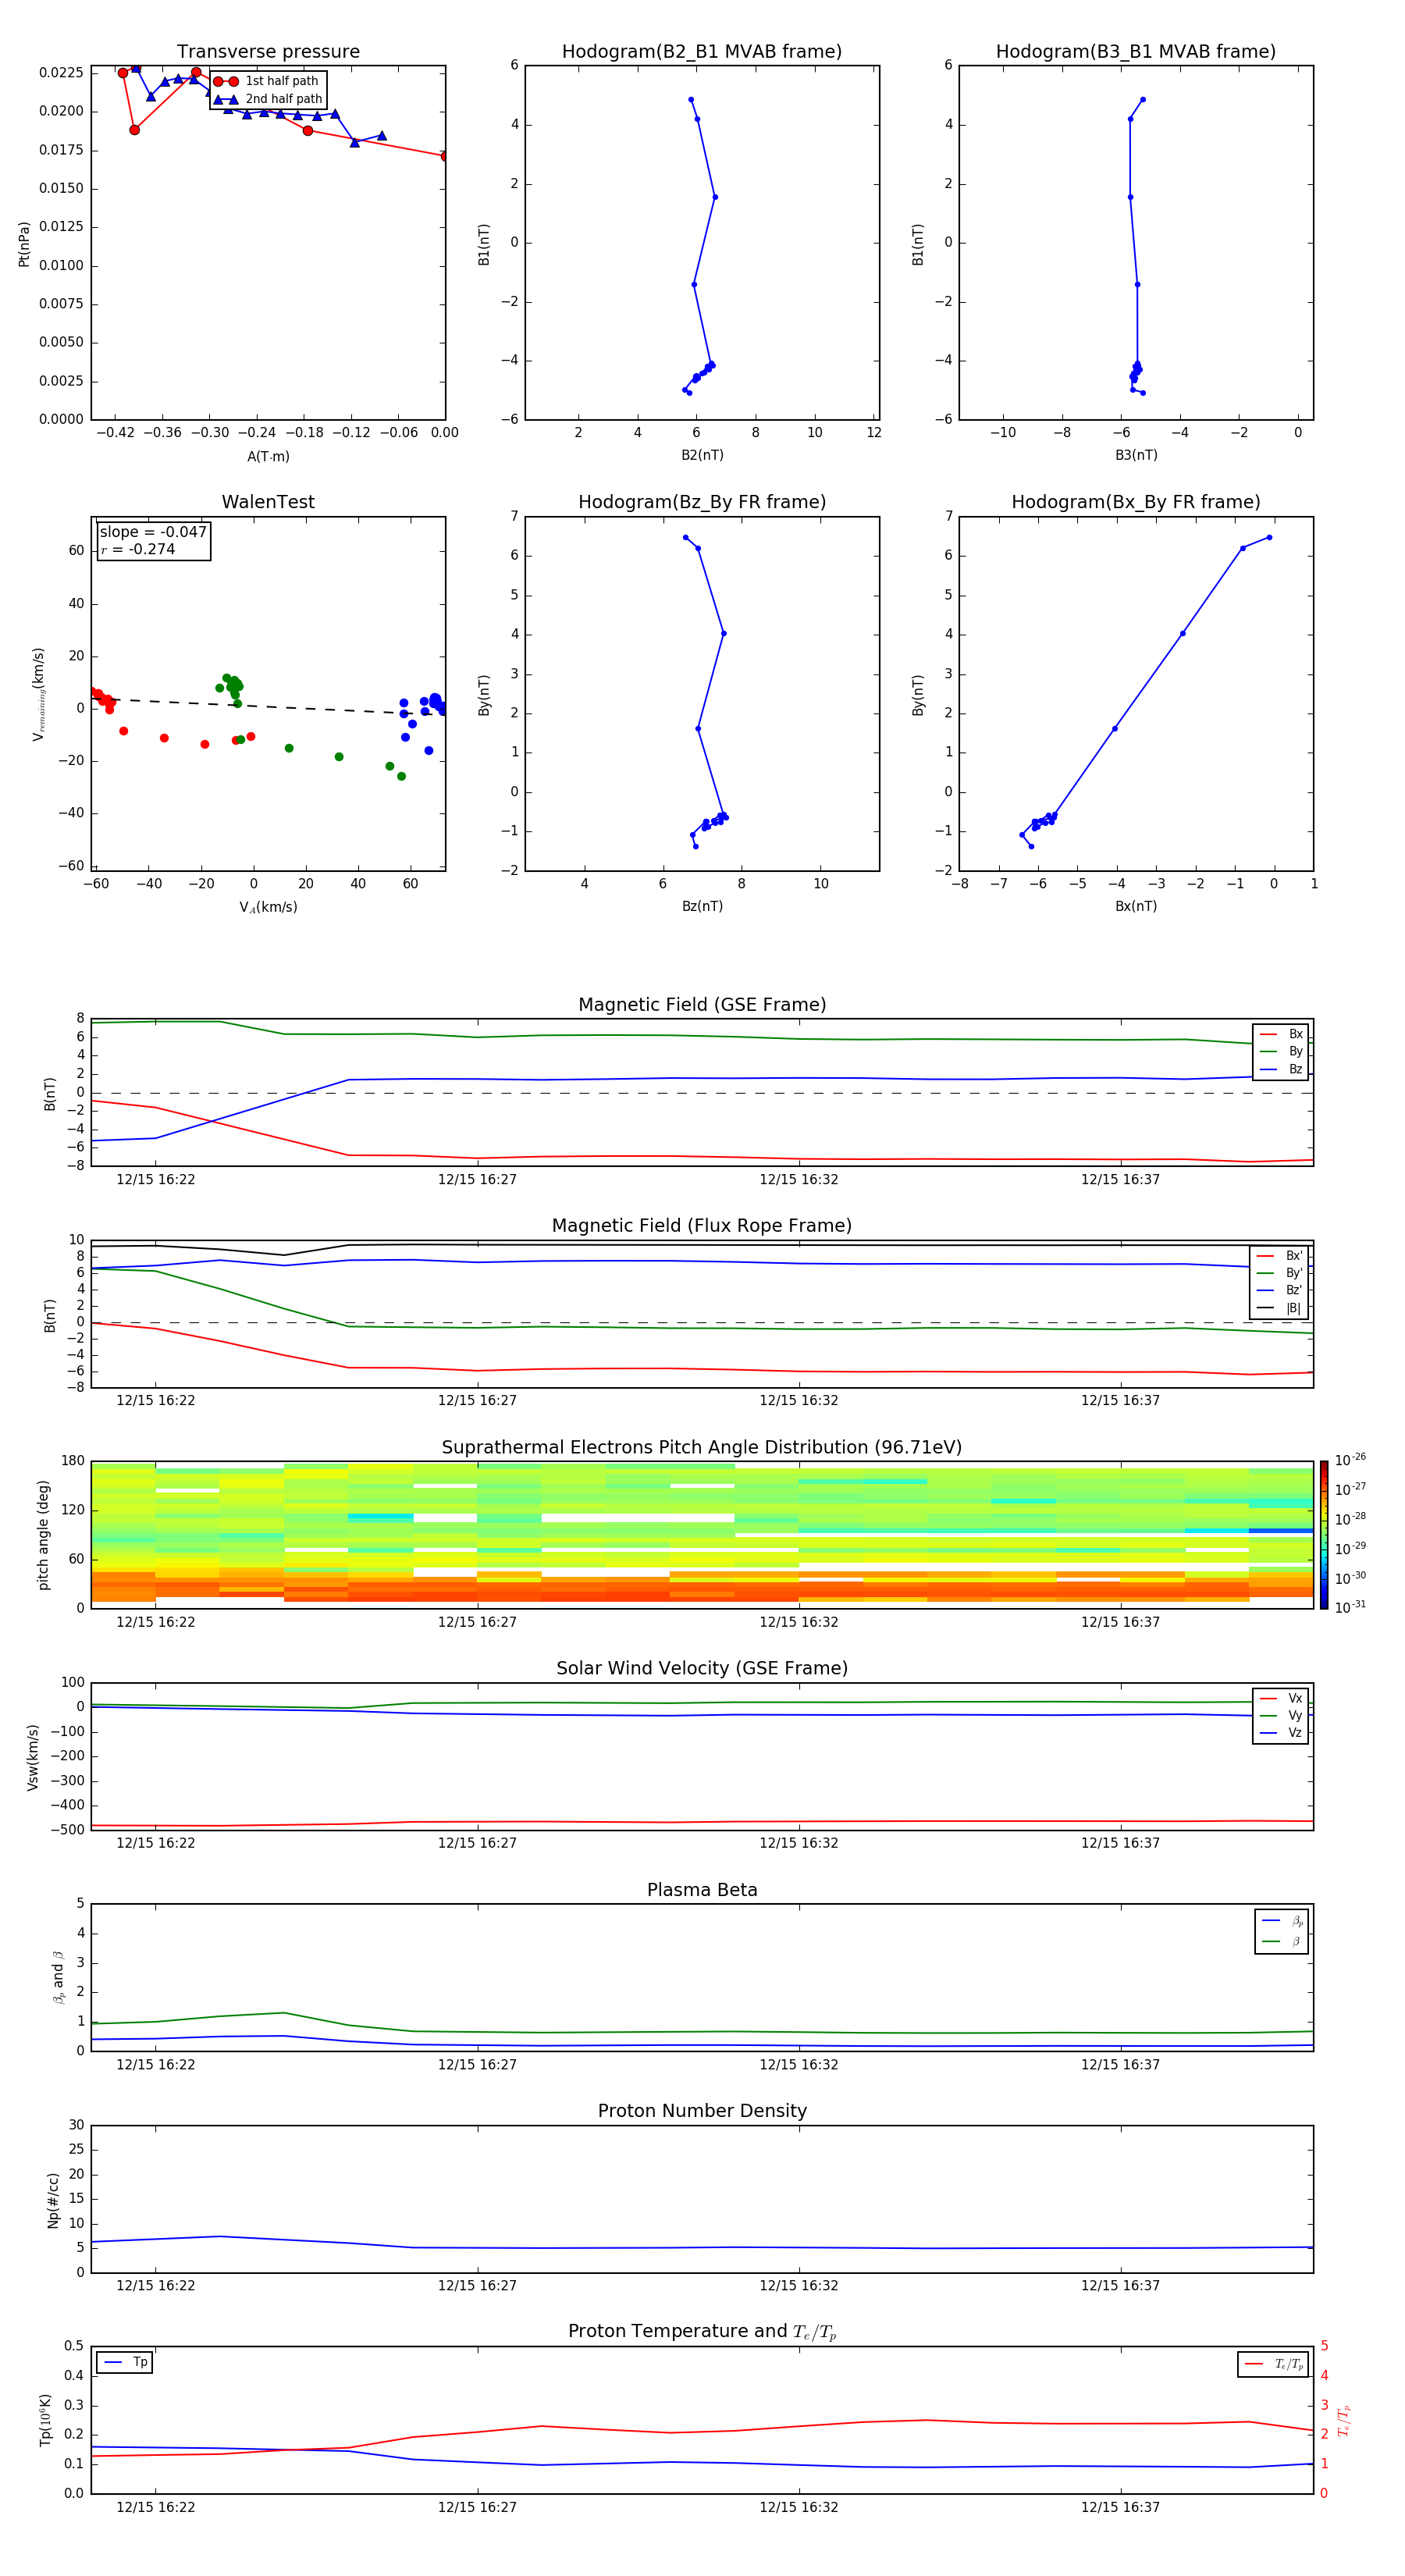1405x2576 pixels.
Task: Click the "pitch angle (deg)" y-axis label
Action: pyautogui.click(x=43, y=1535)
